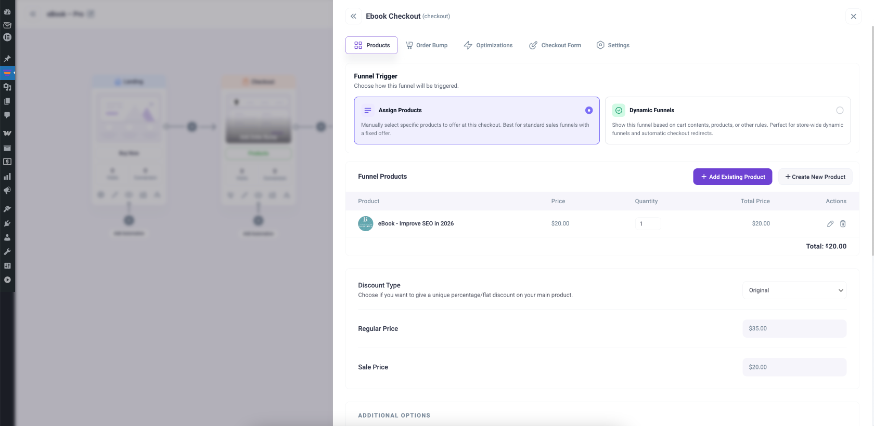Open the Discount Type dropdown showing Original
The image size is (874, 426).
(x=794, y=290)
